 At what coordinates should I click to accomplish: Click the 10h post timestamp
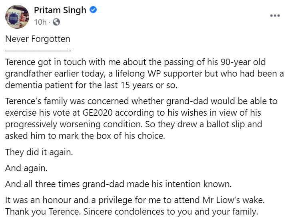40,22
